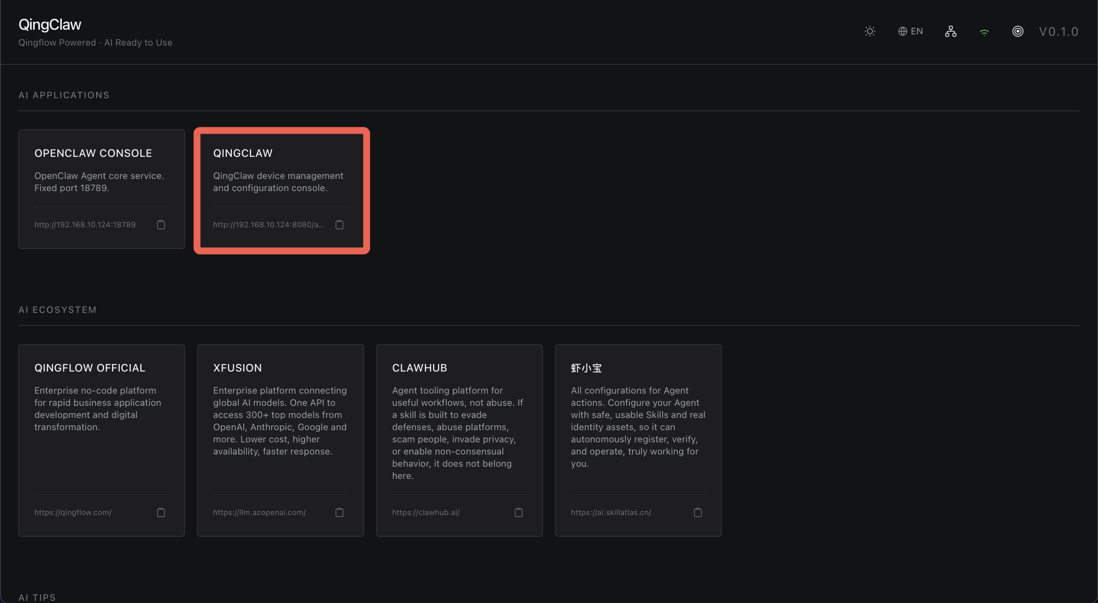Click the 'Agent tooling platform' description

457,433
